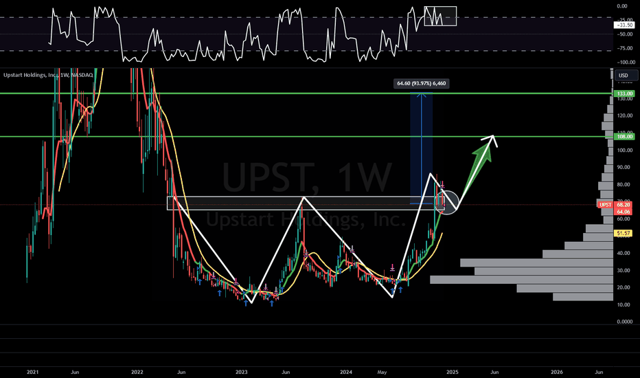Click the green 108.00 price line label
This screenshot has width=640, height=378.
[x=624, y=137]
